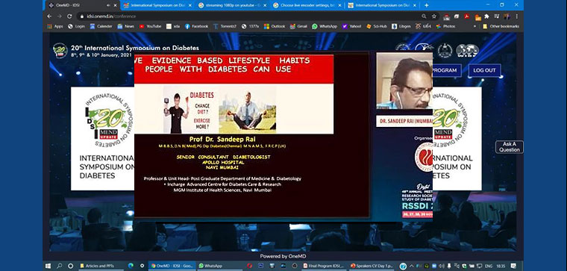The width and height of the screenshot is (567, 271).
Task: Expand the bookmarks overflow chevron
Action: coord(474,26)
